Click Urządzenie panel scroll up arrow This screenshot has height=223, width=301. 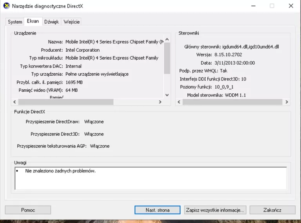point(167,39)
